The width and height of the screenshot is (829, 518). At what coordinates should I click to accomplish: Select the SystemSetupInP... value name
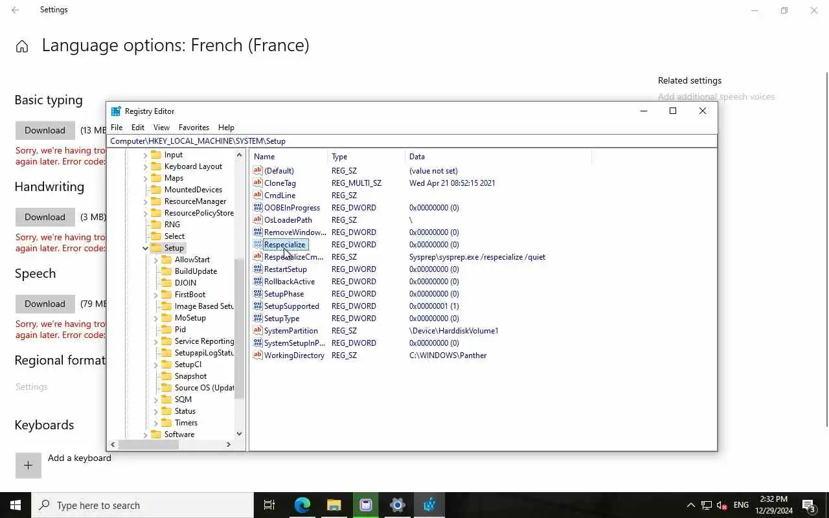pyautogui.click(x=295, y=343)
